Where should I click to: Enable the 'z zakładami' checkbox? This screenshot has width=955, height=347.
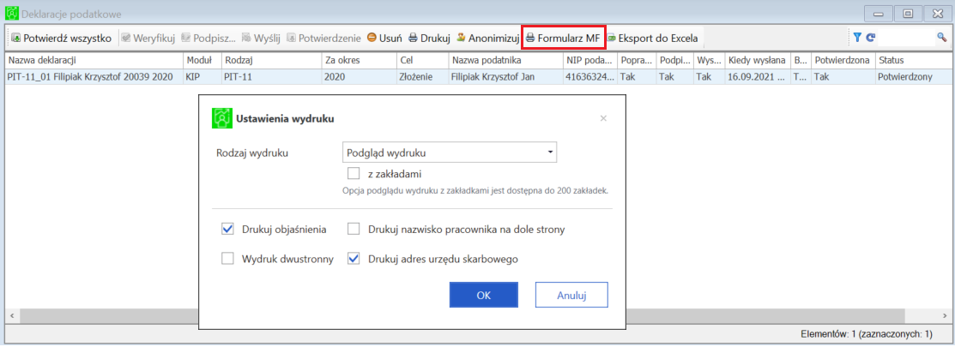click(x=354, y=174)
